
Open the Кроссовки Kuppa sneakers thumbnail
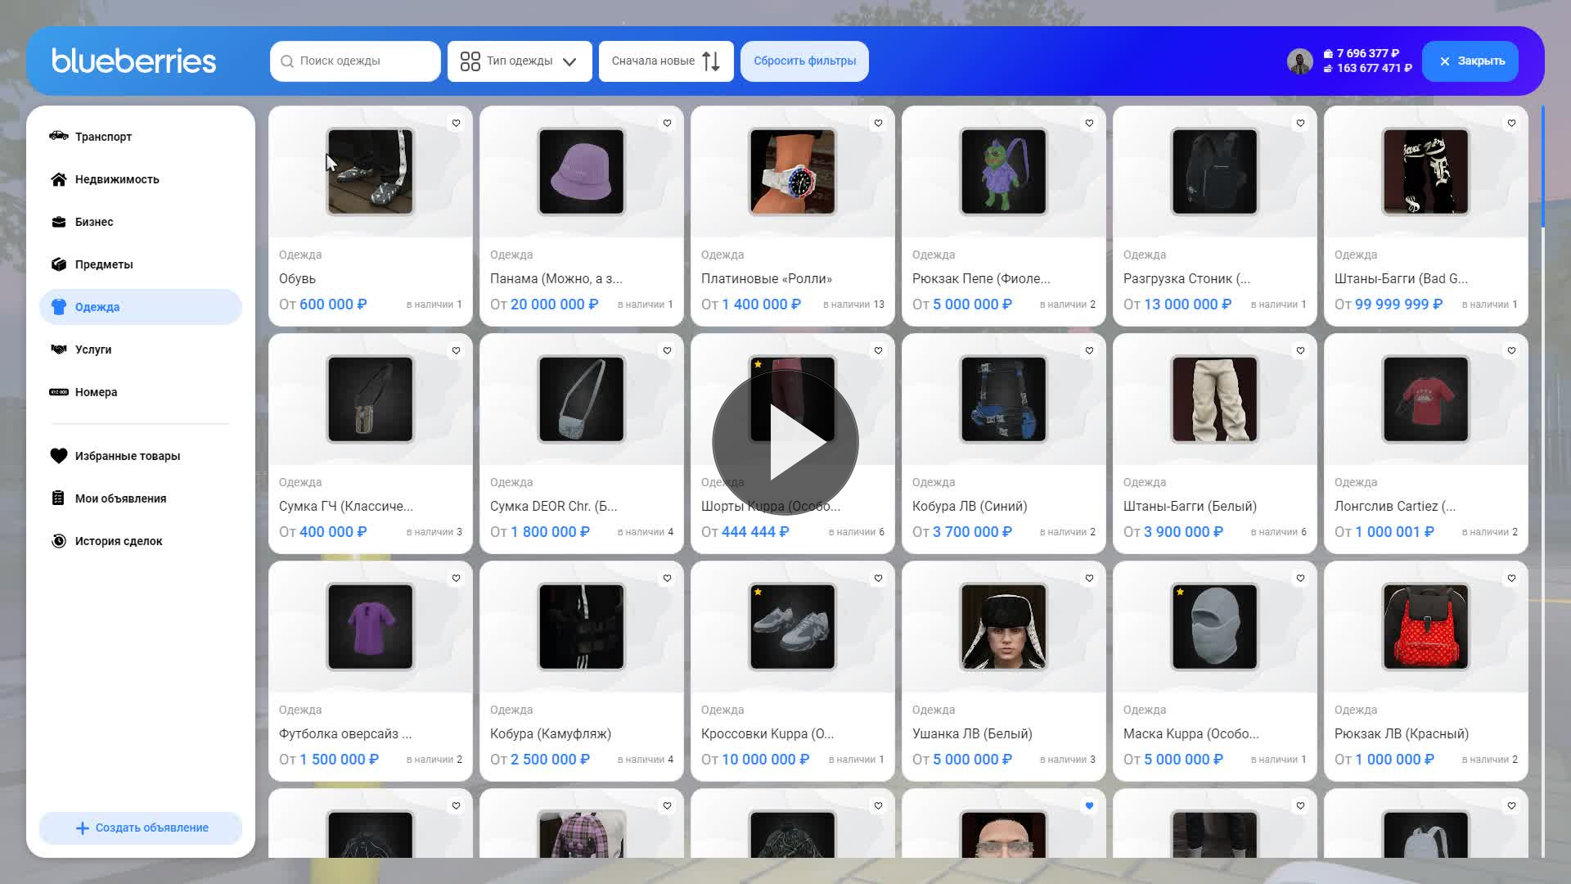click(x=793, y=627)
